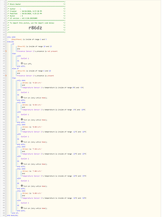Click the Turn on task icon under 8:50 A.M.
Image resolution: width=162 pixels, height=217 pixels.
click(22, 120)
